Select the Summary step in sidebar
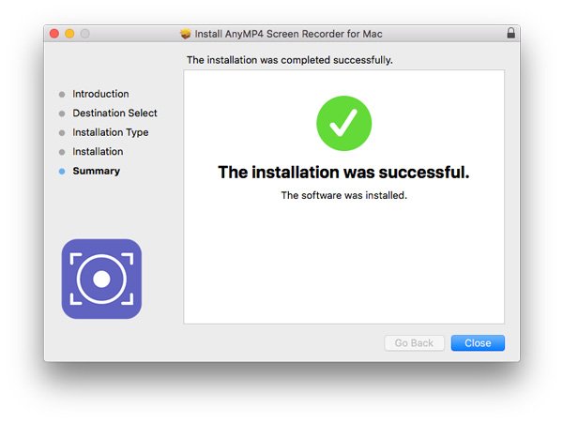563x423 pixels. tap(97, 171)
